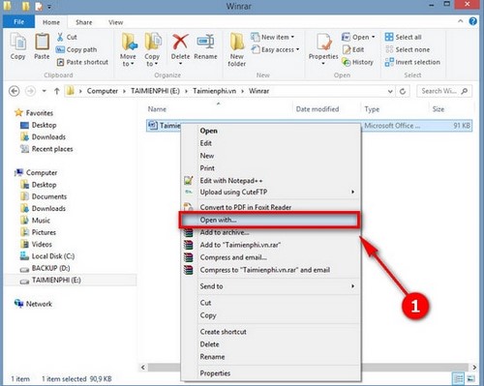Click the search magnifier icon
Screen dimensions: 484x386
(465, 91)
